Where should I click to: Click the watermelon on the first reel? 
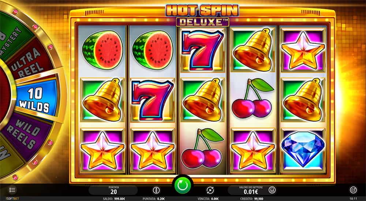[102, 50]
